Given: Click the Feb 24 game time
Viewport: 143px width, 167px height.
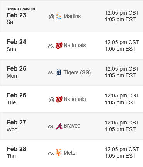Looking at the screenshot, I should (122, 46).
